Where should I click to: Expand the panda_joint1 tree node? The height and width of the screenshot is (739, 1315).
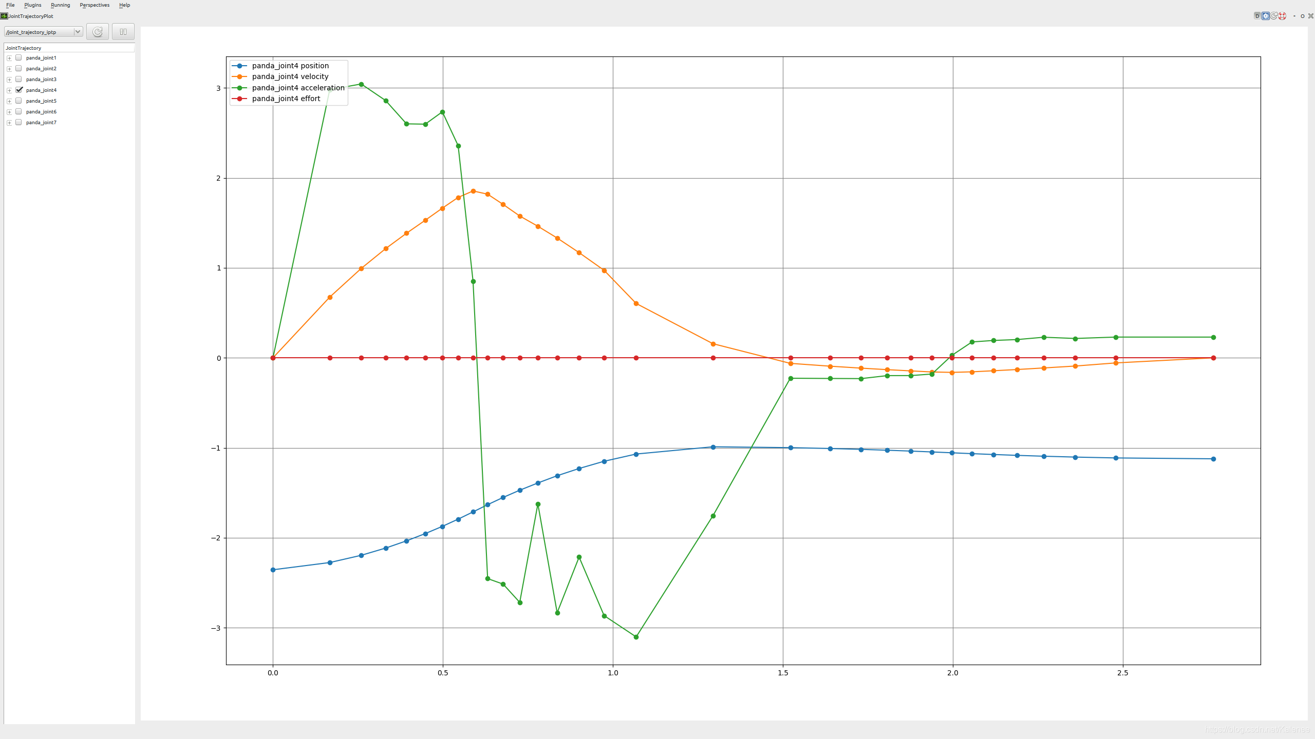[x=9, y=58]
